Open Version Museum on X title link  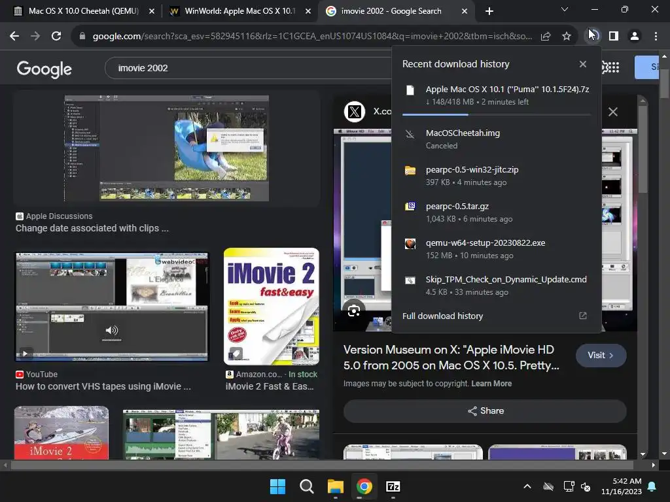(x=451, y=358)
